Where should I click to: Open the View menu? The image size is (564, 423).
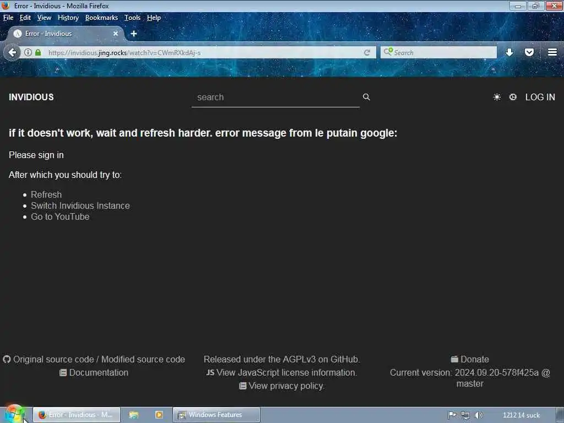[44, 18]
